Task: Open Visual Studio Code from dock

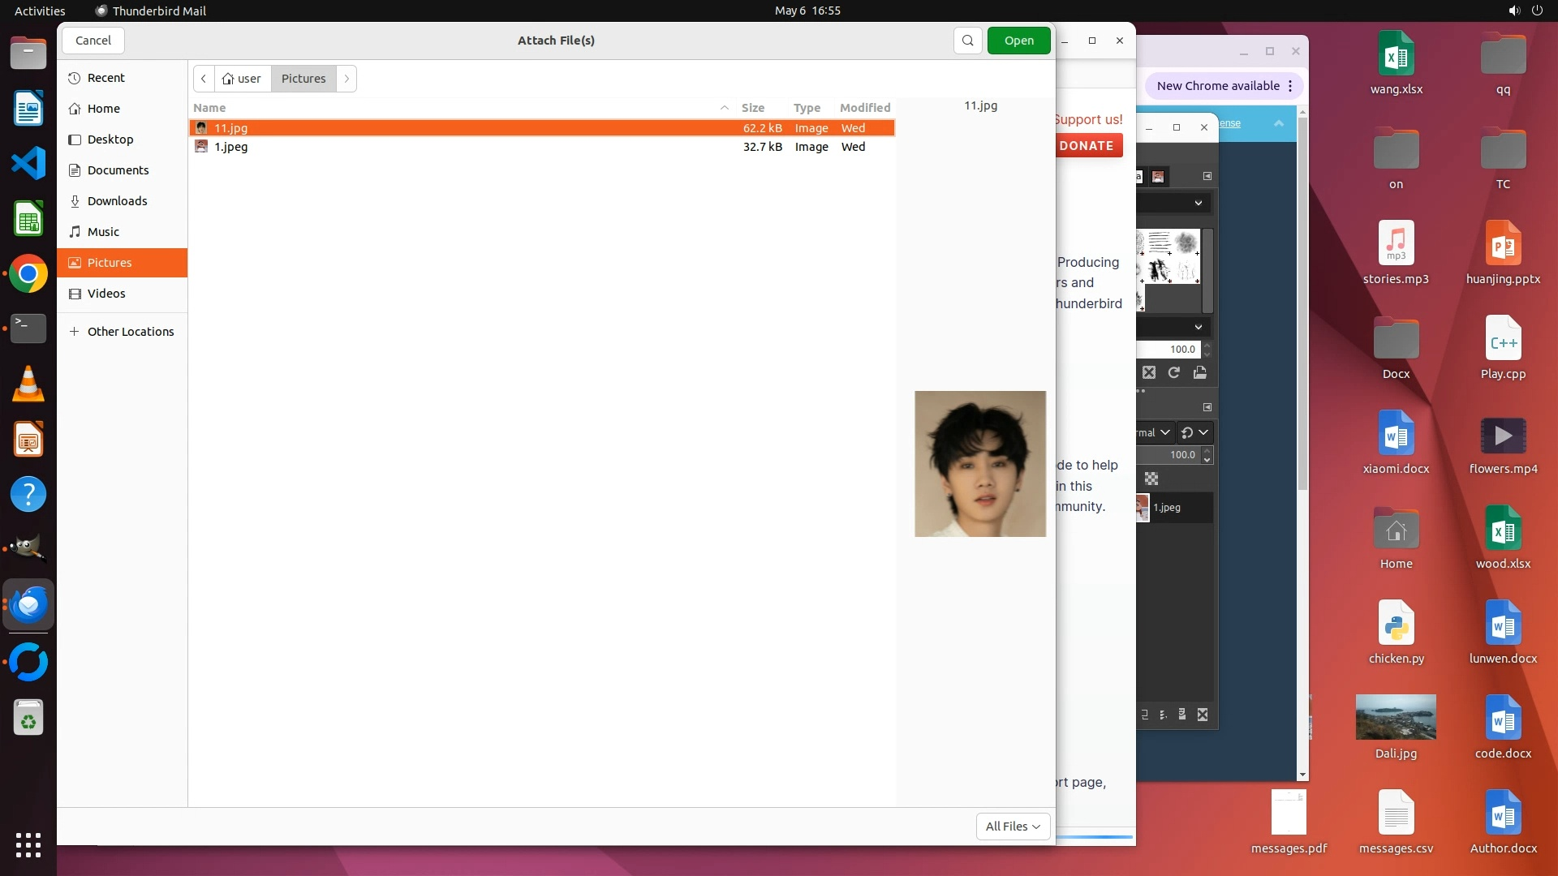Action: 28,164
